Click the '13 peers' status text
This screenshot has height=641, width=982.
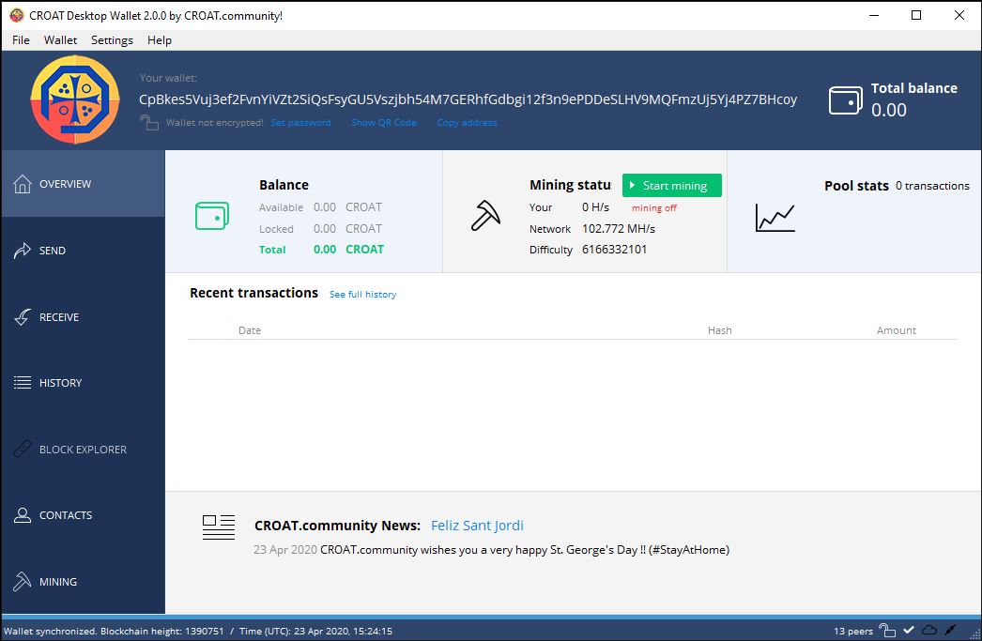click(853, 631)
